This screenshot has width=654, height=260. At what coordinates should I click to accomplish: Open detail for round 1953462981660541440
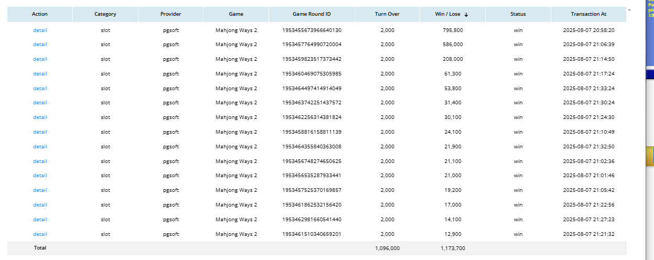[40, 220]
